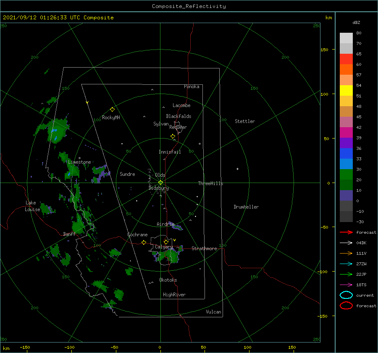Click the yellow radar site marker near Olds
This screenshot has height=353, width=378.
[160, 183]
